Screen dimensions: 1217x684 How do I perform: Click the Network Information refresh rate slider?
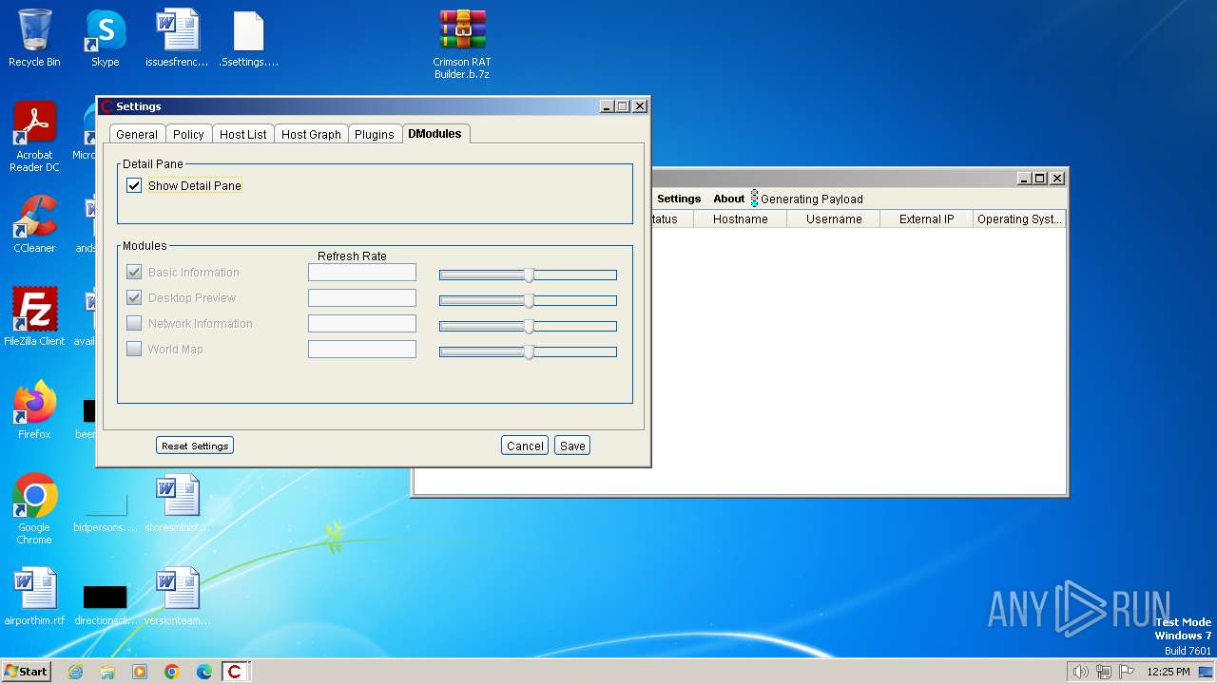528,326
